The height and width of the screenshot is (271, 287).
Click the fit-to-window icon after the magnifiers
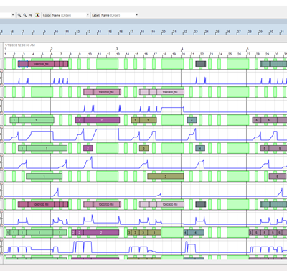pyautogui.click(x=30, y=15)
